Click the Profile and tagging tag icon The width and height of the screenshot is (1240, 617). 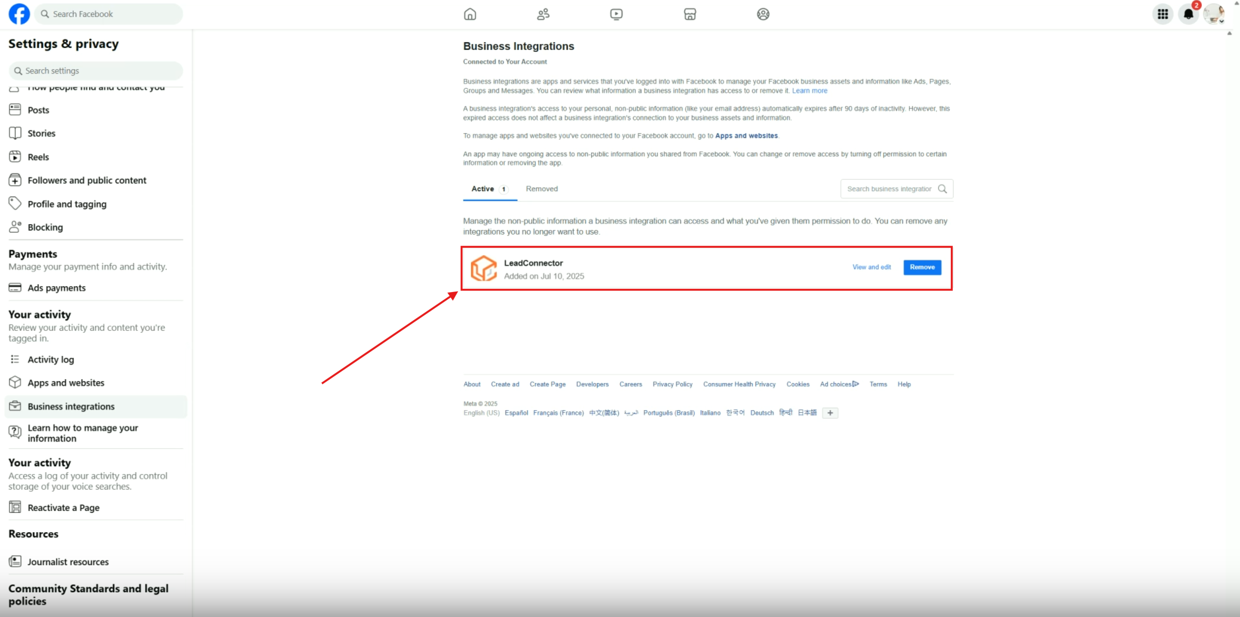[15, 203]
